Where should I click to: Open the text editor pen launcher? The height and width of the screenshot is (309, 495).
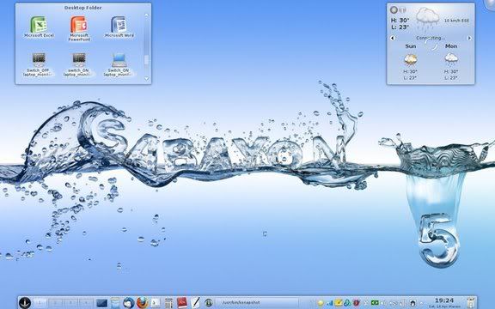196,303
